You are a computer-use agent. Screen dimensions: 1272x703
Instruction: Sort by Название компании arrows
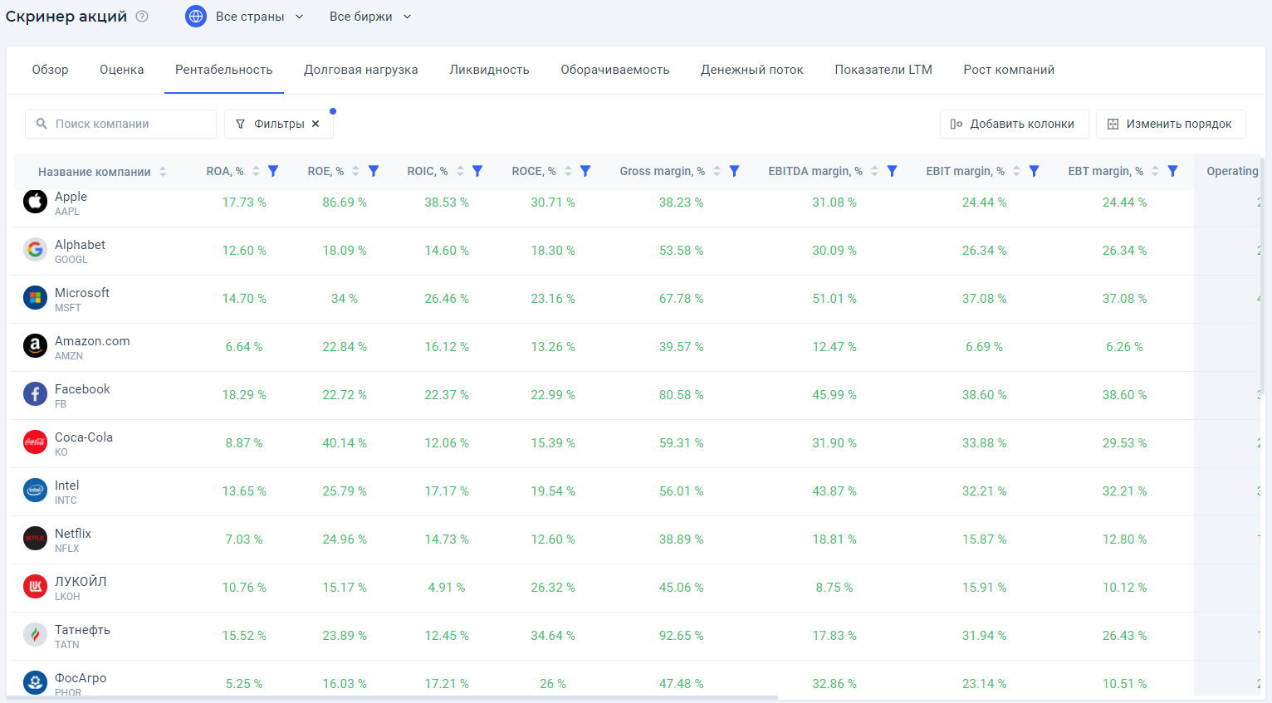coord(163,172)
